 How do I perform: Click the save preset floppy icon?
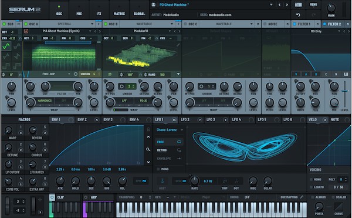pos(154,5)
